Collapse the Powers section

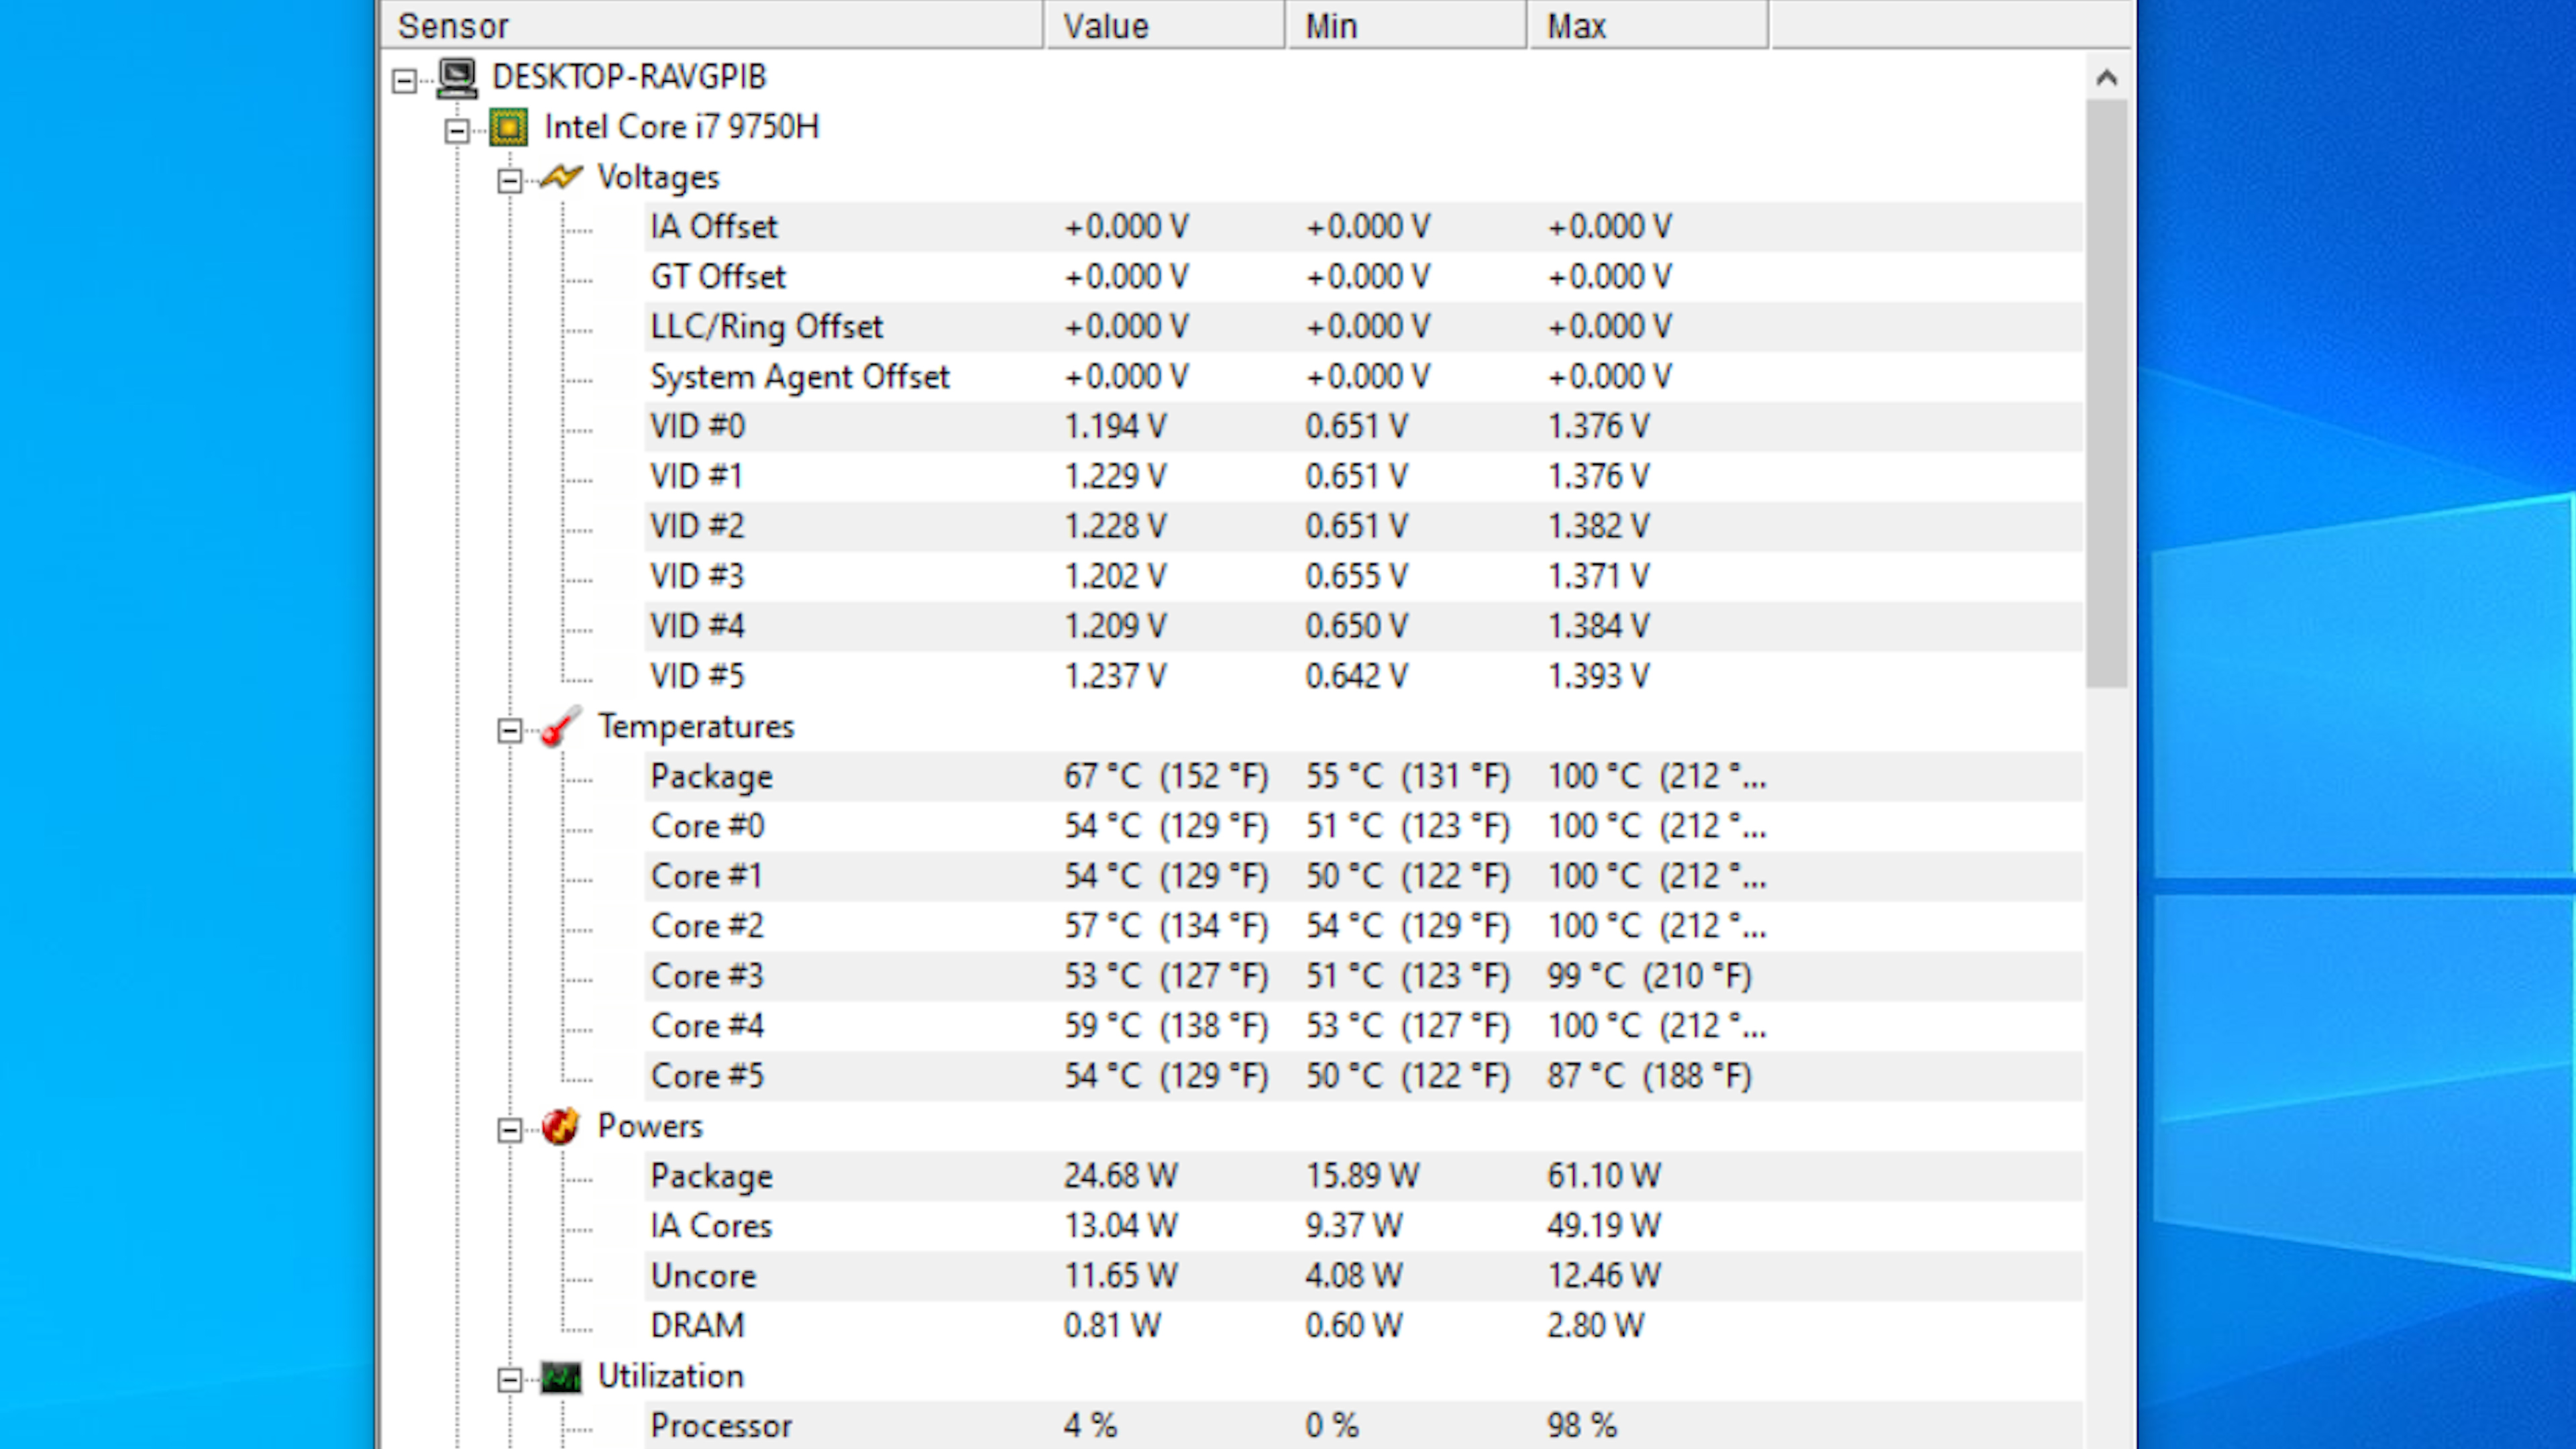pyautogui.click(x=510, y=1130)
